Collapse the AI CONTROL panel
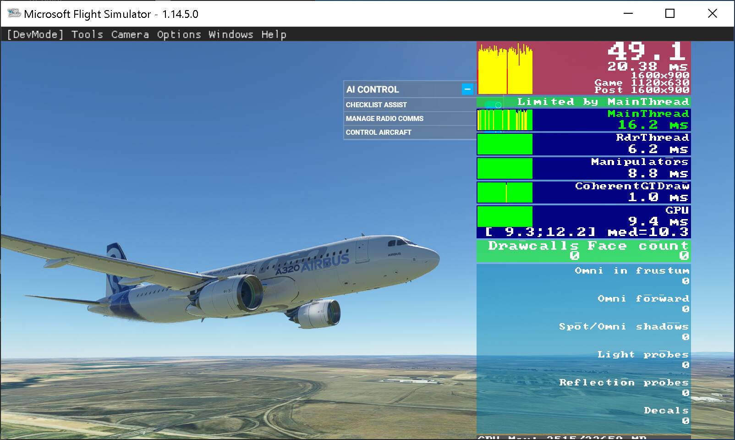 [467, 89]
